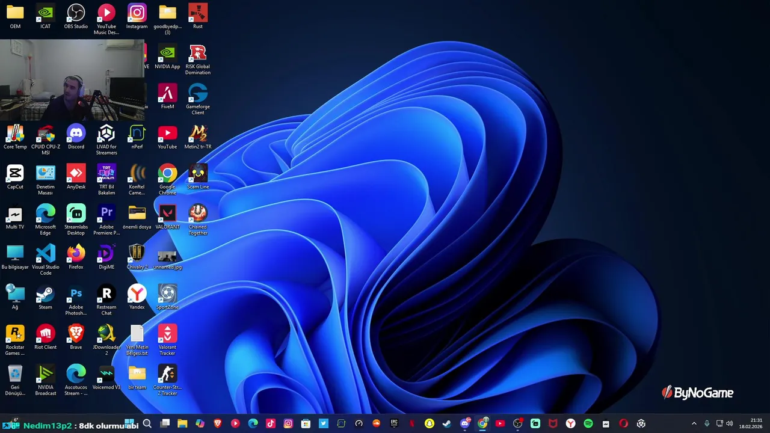Launch OBS Studio from desktop
Screen dimensions: 770x433
click(76, 16)
